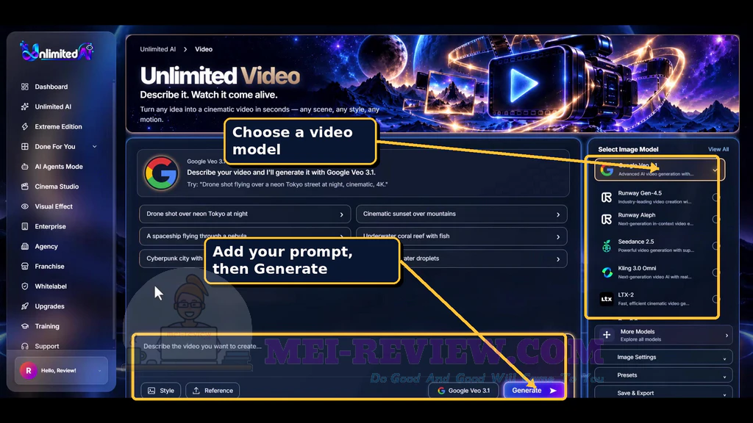The height and width of the screenshot is (423, 753).
Task: Click the Reference upload button
Action: click(213, 391)
